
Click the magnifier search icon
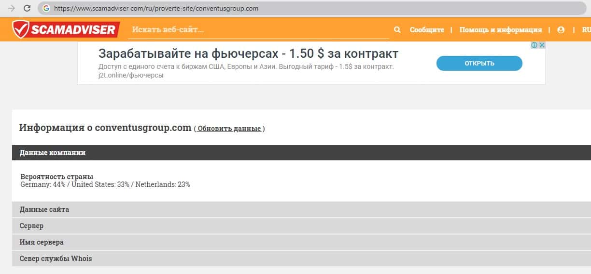(397, 30)
